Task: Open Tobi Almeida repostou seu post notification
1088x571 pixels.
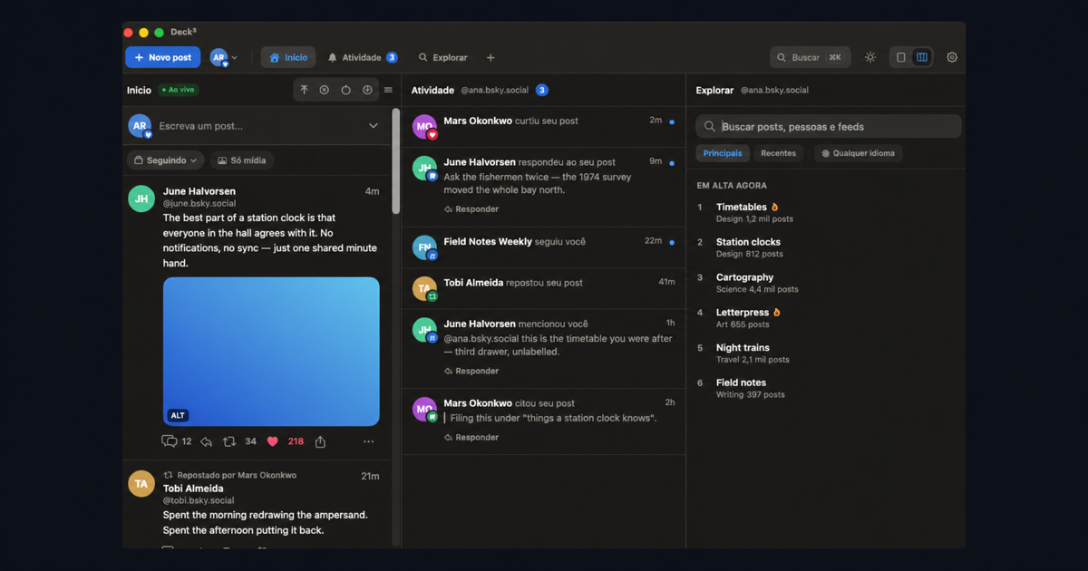Action: [x=544, y=288]
